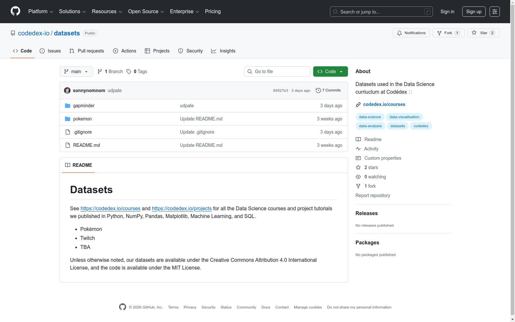Open the Code tab

pyautogui.click(x=23, y=51)
